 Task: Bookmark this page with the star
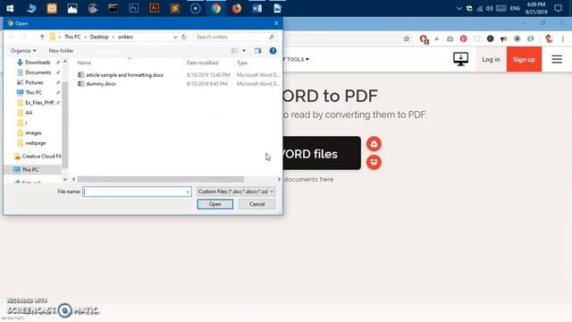click(407, 38)
